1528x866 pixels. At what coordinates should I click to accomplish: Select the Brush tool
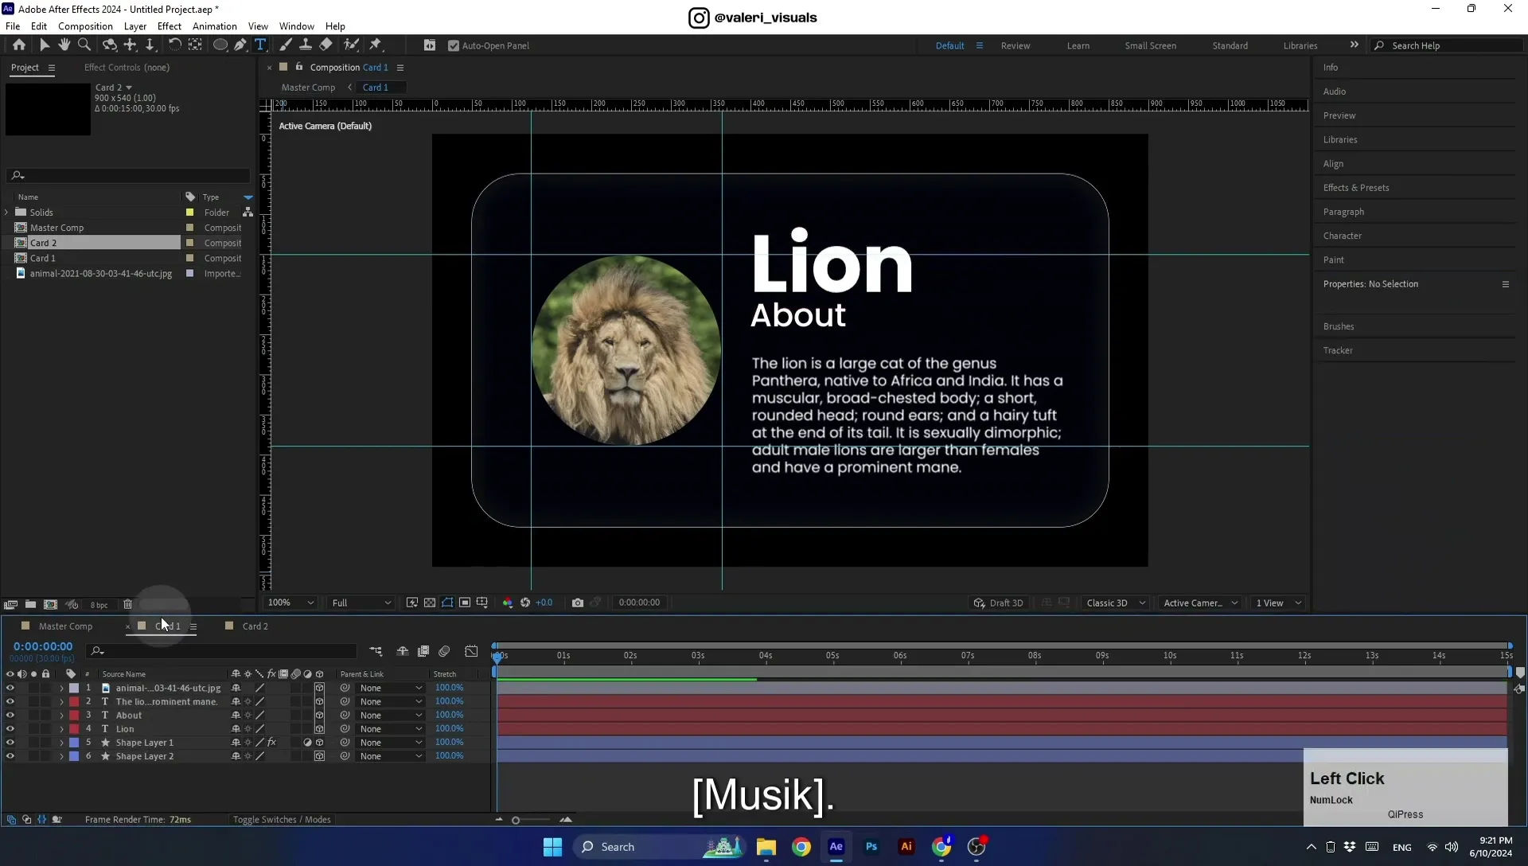click(x=285, y=45)
